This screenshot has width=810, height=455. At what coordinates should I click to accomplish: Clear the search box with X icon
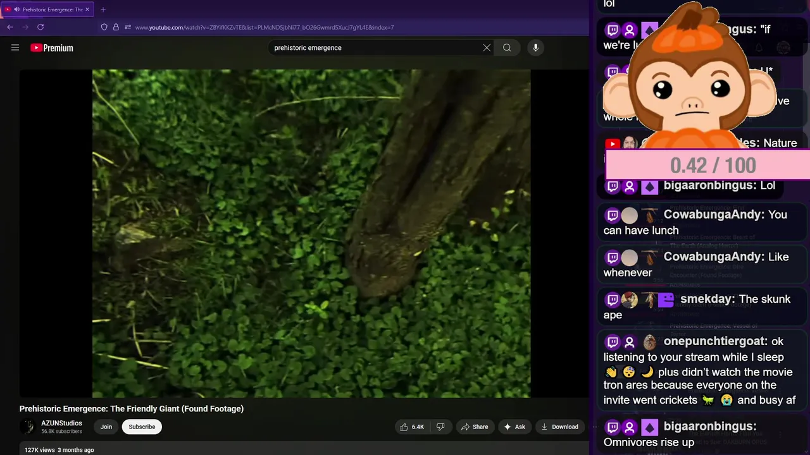tap(487, 47)
